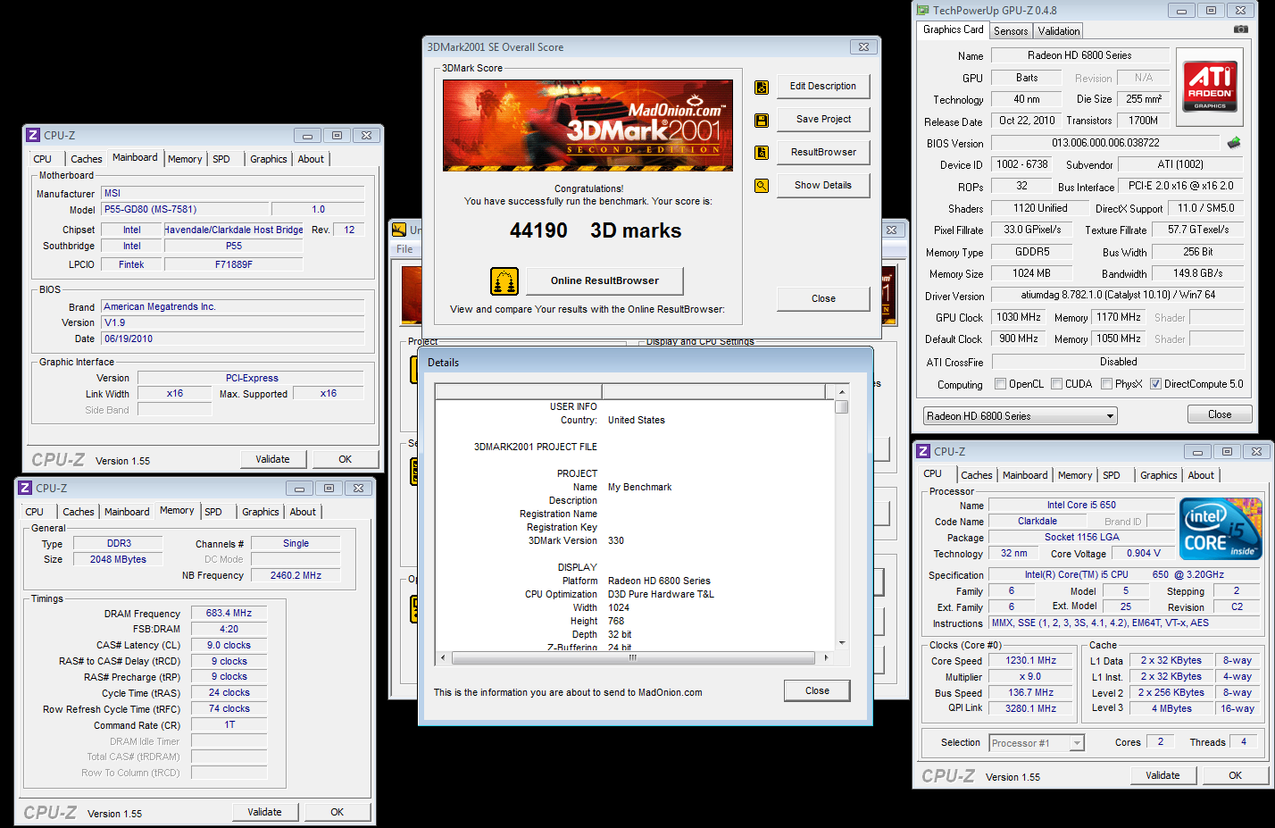Click the BIOS save chip icon in GPU-Z
This screenshot has height=828, width=1275.
pos(1234,143)
